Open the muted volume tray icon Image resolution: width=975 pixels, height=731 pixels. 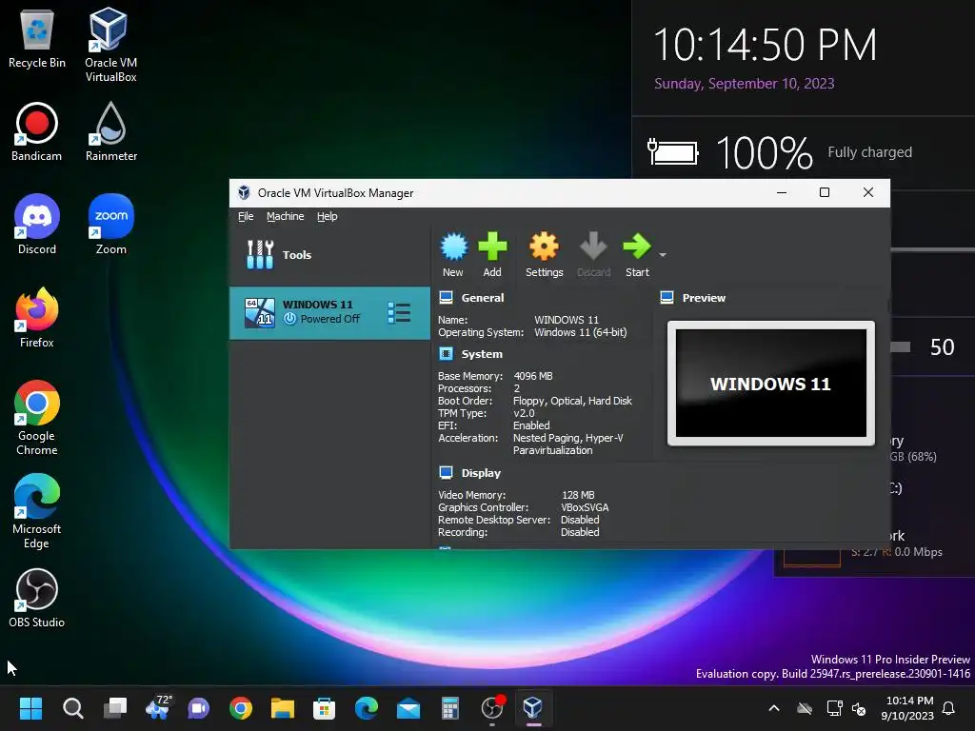pos(859,708)
